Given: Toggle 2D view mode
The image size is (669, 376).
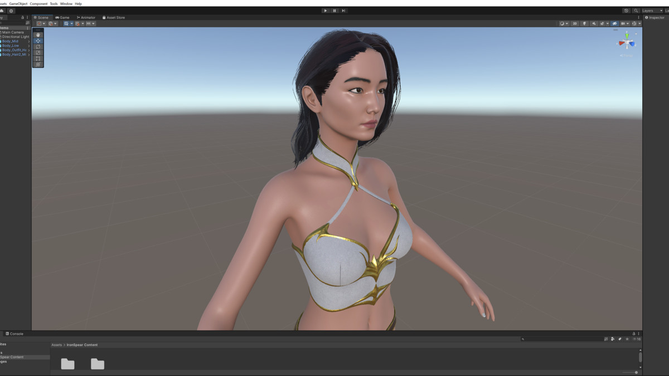Looking at the screenshot, I should (575, 23).
